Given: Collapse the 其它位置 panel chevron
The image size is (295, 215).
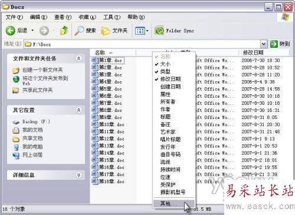Looking at the screenshot, I should pyautogui.click(x=78, y=110).
